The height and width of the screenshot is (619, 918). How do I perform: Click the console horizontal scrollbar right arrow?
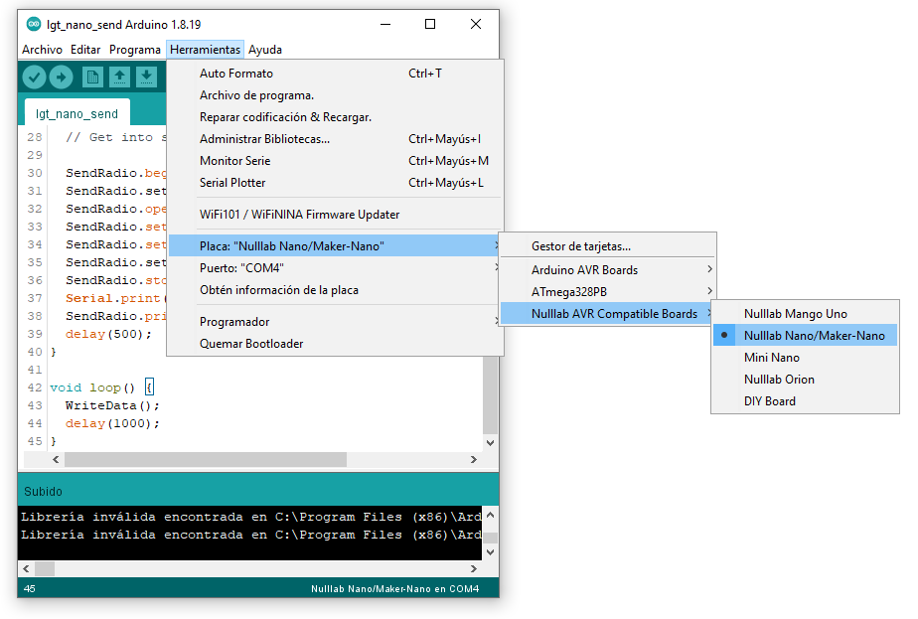click(474, 568)
